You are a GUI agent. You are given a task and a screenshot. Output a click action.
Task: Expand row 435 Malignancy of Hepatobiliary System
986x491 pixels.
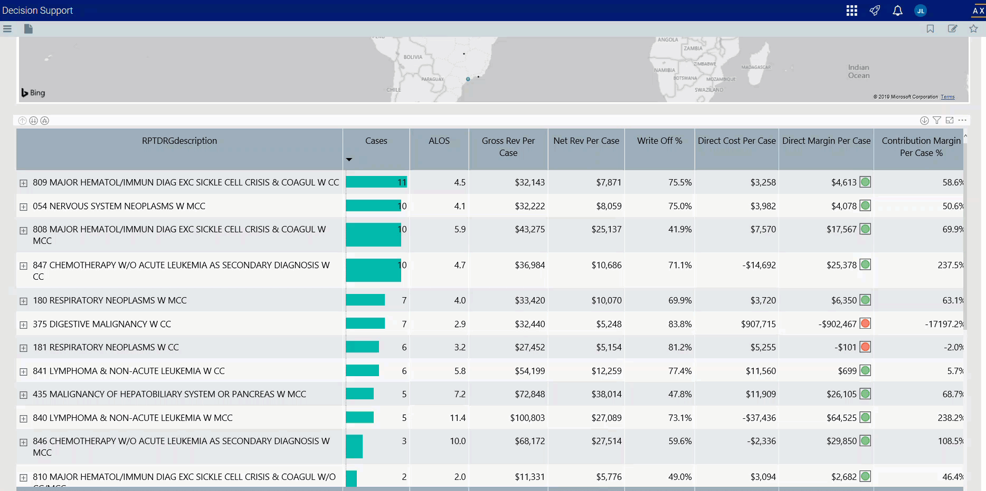23,395
